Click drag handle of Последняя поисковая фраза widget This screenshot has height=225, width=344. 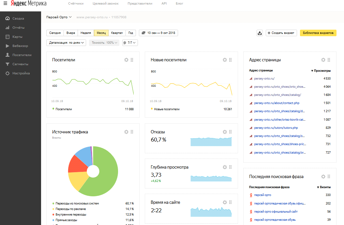click(x=329, y=176)
